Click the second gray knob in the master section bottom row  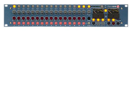point(103,23)
